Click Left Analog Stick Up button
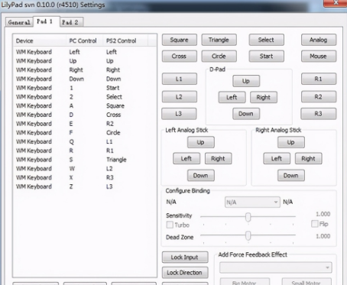This screenshot has width=347, height=285. 201,142
